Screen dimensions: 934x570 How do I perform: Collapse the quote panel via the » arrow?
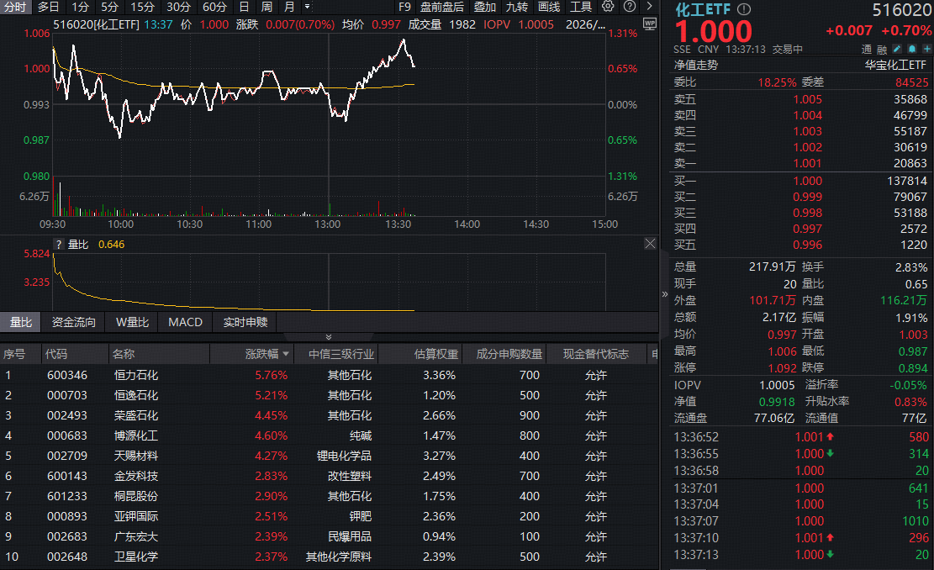click(x=664, y=294)
